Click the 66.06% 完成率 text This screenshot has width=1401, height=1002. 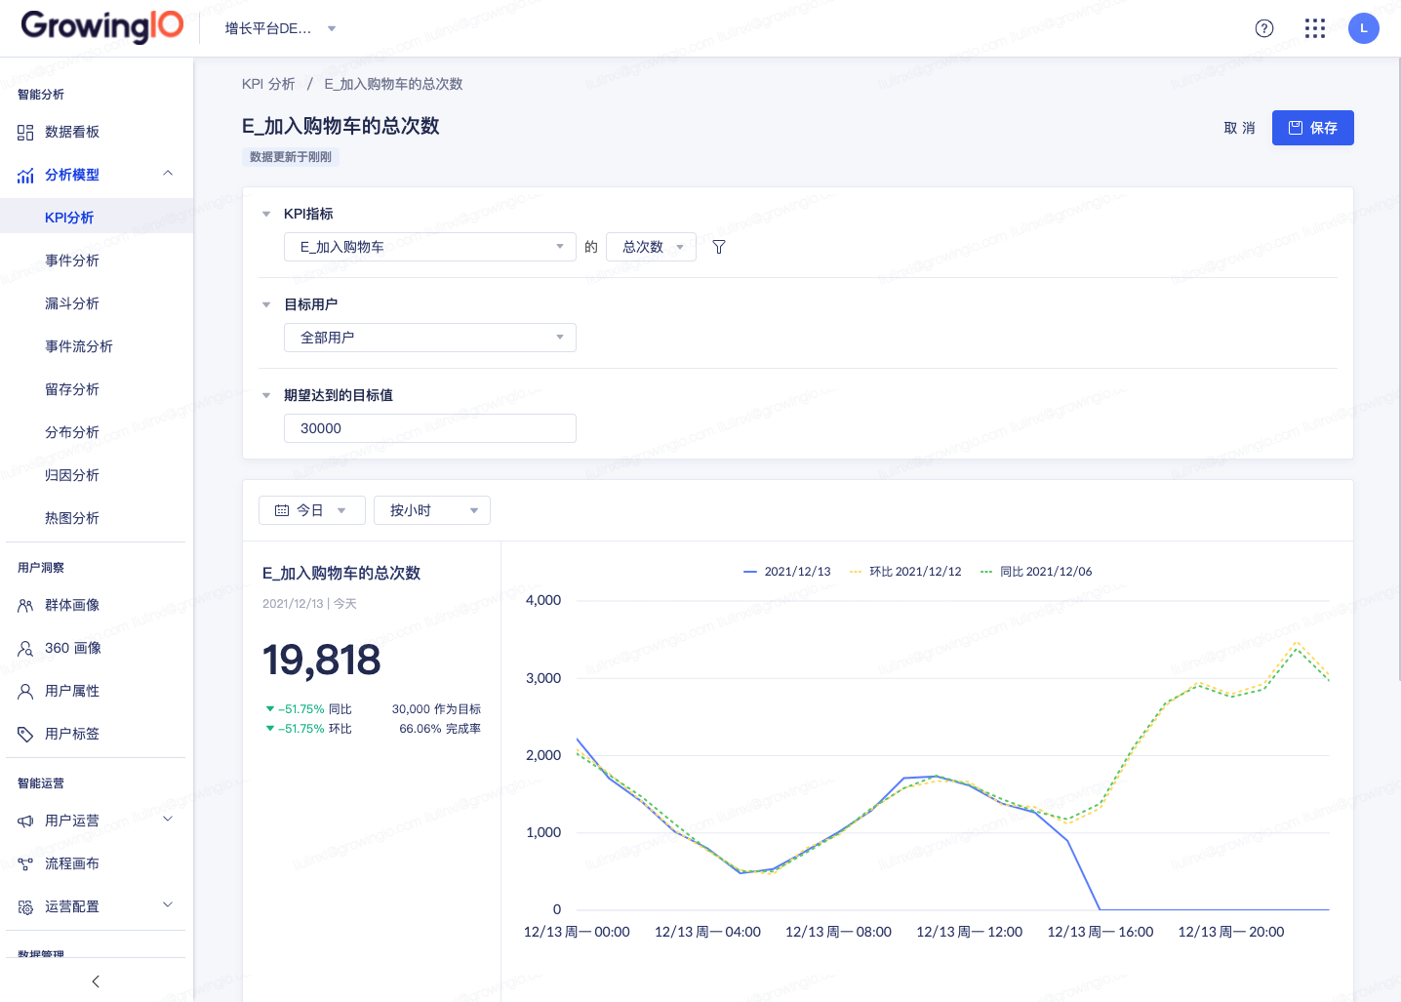(440, 729)
